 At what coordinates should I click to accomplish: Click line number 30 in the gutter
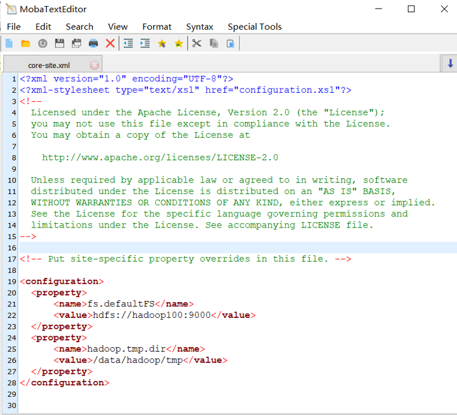click(x=12, y=405)
